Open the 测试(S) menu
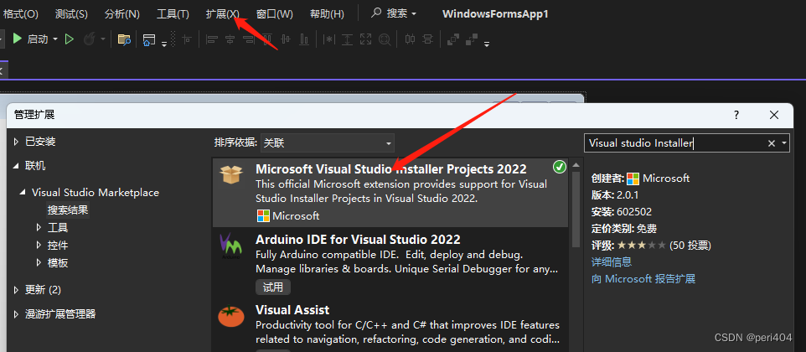This screenshot has height=352, width=806. pyautogui.click(x=71, y=14)
